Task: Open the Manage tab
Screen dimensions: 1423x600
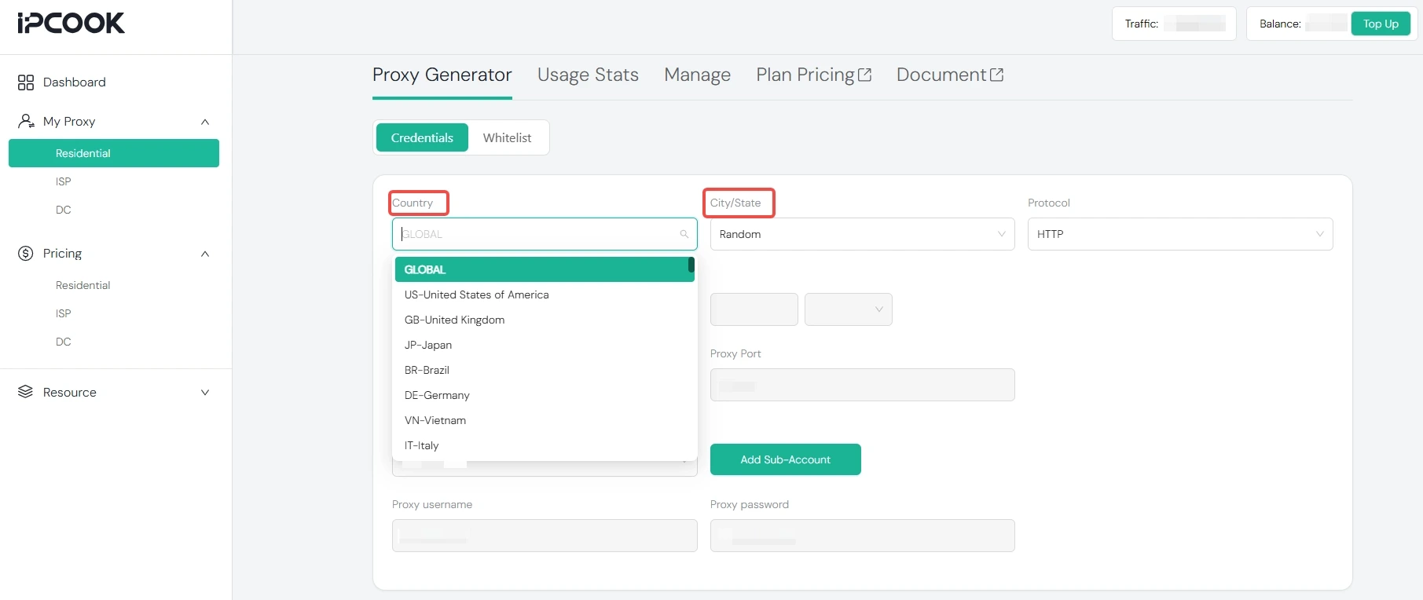Action: (698, 75)
